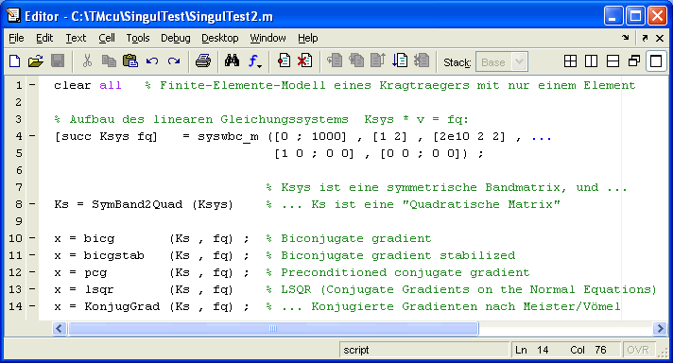Open the function list (f) dropdown

(x=254, y=61)
